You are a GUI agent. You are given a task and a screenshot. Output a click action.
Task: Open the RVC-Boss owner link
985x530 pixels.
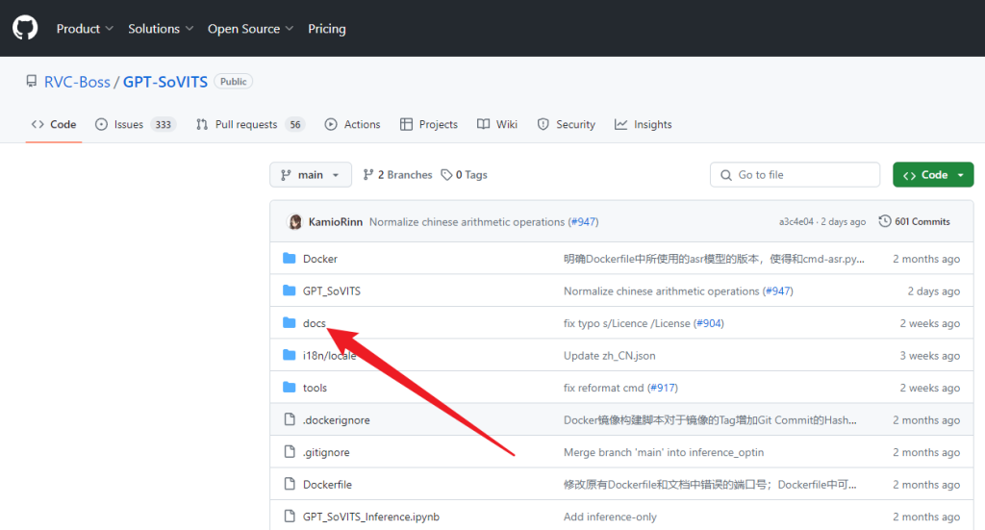pos(77,82)
